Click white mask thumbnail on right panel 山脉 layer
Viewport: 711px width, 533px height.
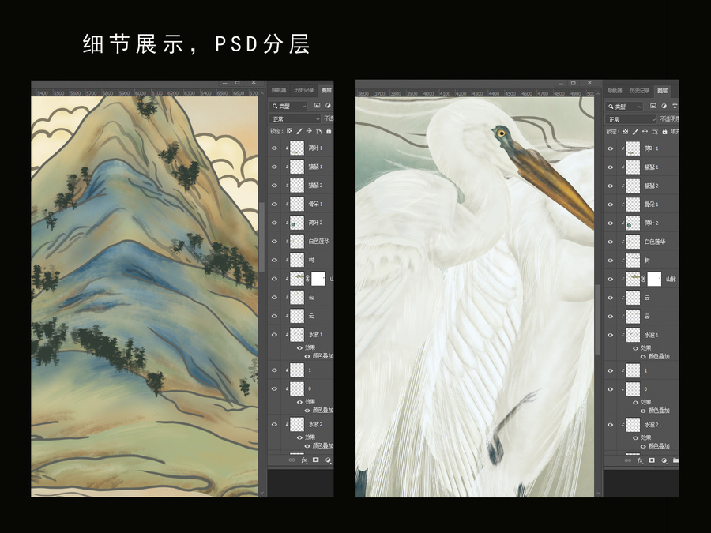(x=654, y=279)
